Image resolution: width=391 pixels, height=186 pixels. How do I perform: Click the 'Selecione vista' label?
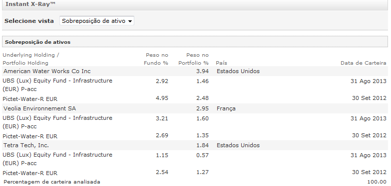(29, 21)
